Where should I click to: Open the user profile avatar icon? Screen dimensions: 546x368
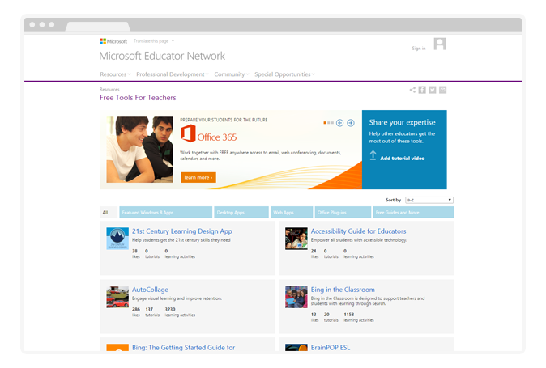click(440, 44)
